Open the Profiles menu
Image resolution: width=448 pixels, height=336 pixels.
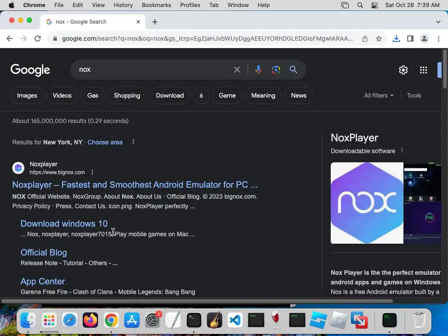[x=190, y=5]
